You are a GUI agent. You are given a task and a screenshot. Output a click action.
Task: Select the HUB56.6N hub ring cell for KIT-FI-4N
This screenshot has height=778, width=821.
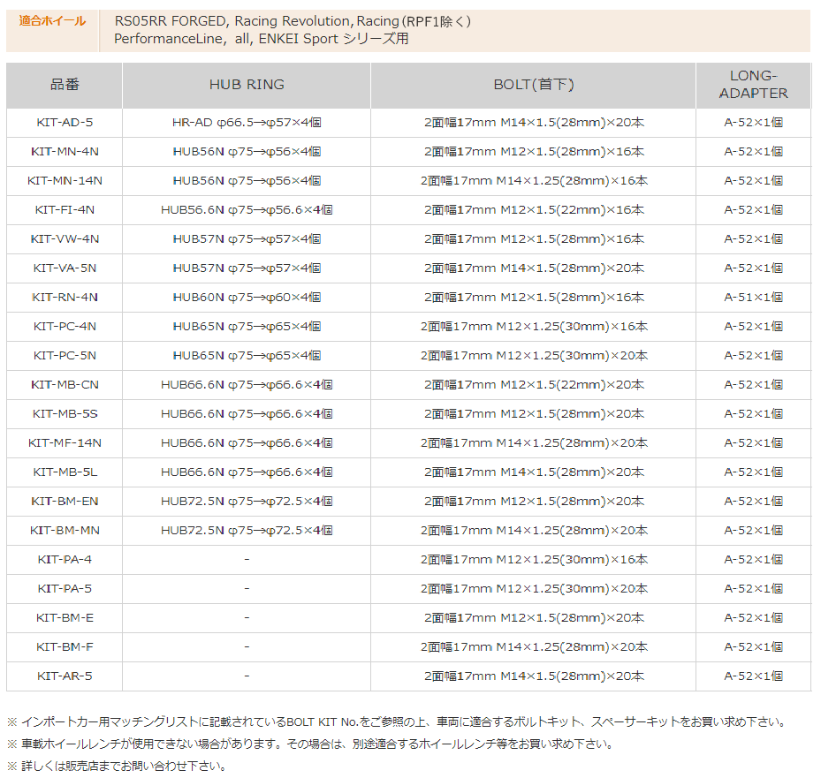coord(247,210)
